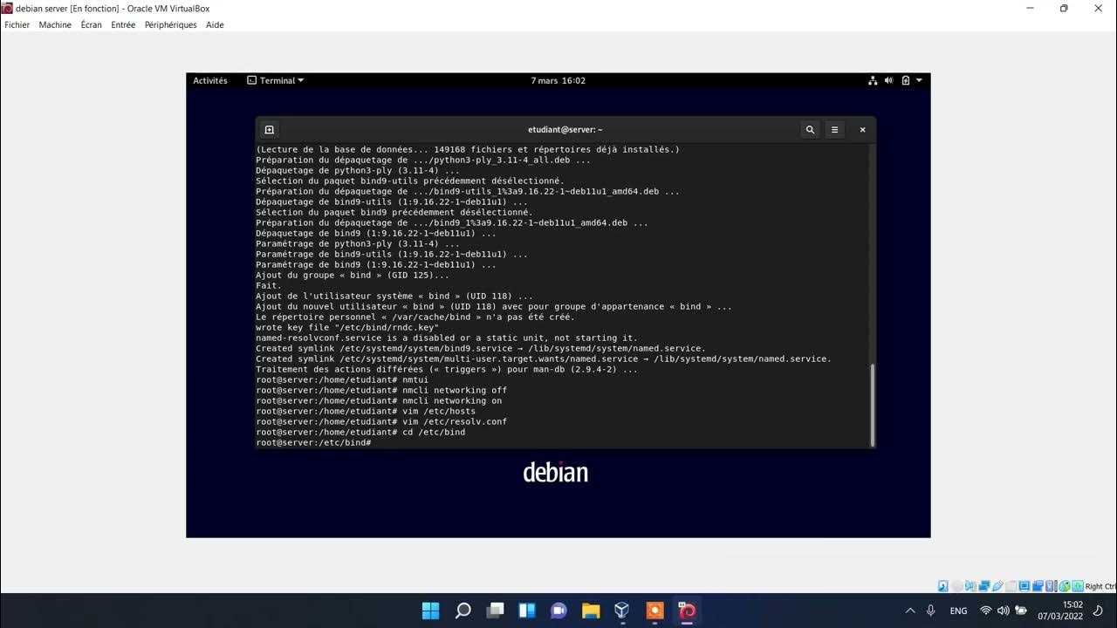Open the Écran menu
The width and height of the screenshot is (1117, 628).
coord(92,24)
